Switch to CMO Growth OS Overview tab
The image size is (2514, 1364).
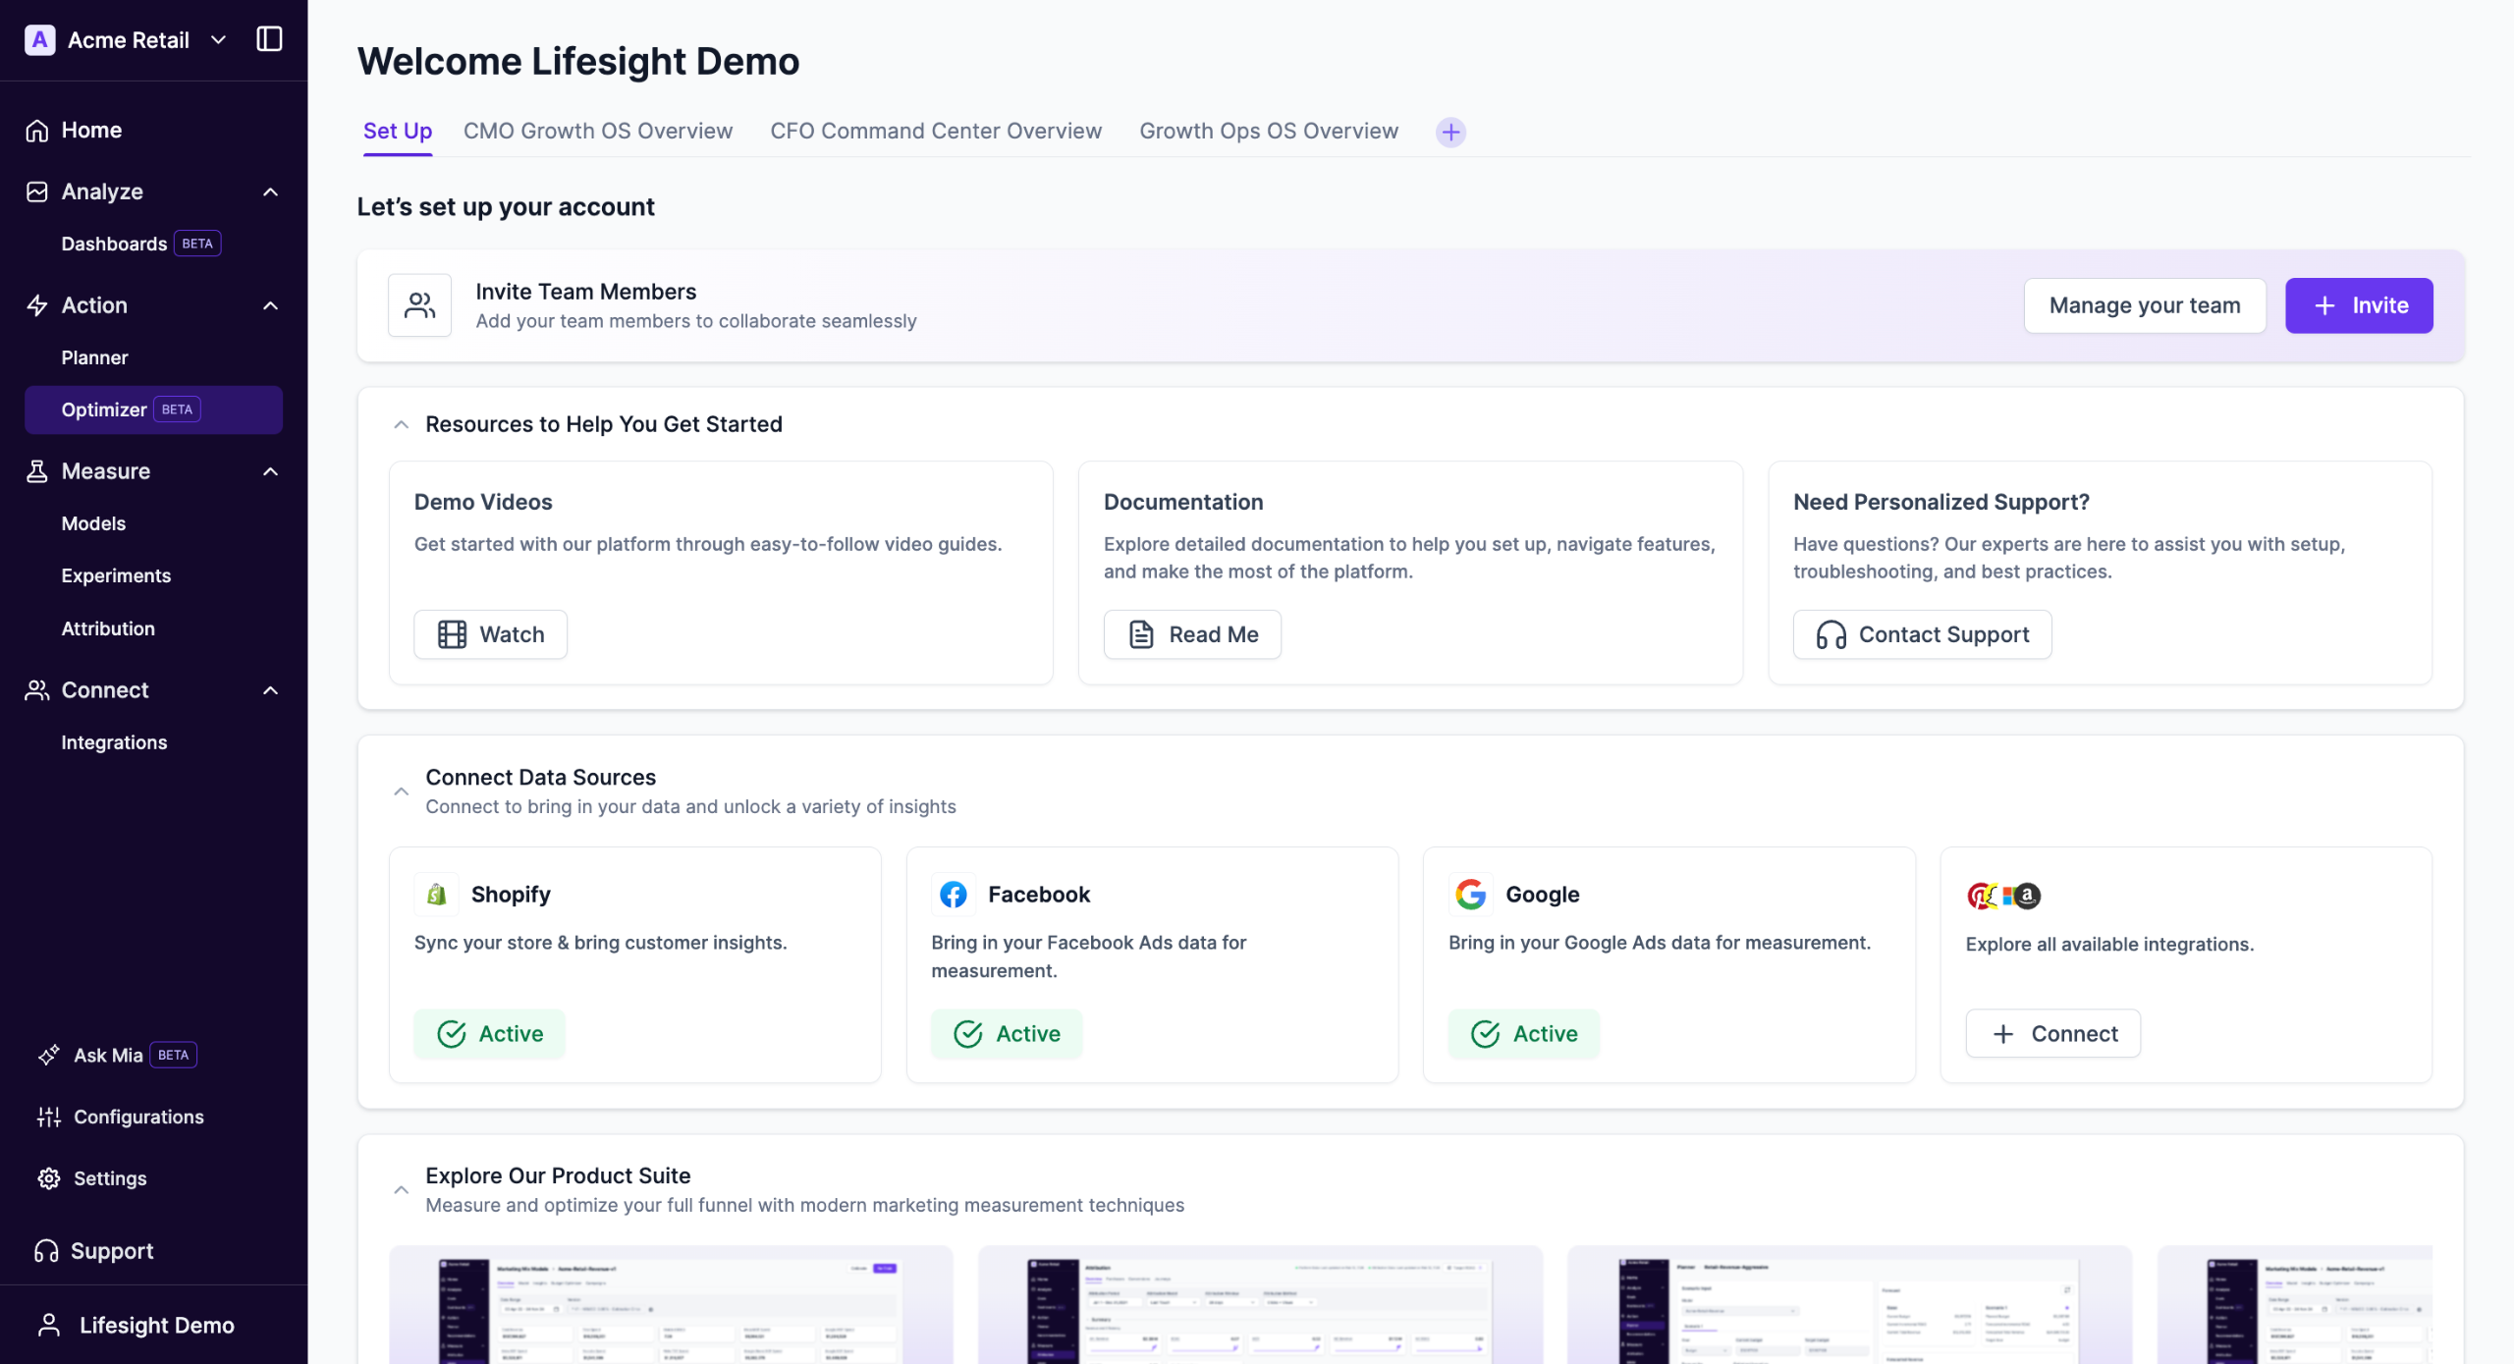(x=597, y=132)
